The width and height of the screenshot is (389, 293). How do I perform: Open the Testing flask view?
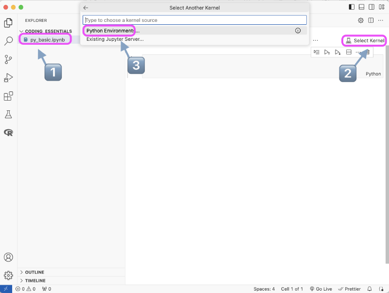coord(8,115)
